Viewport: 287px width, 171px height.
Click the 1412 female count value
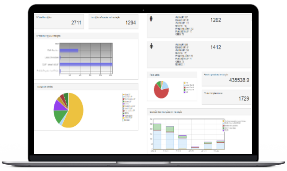click(215, 47)
